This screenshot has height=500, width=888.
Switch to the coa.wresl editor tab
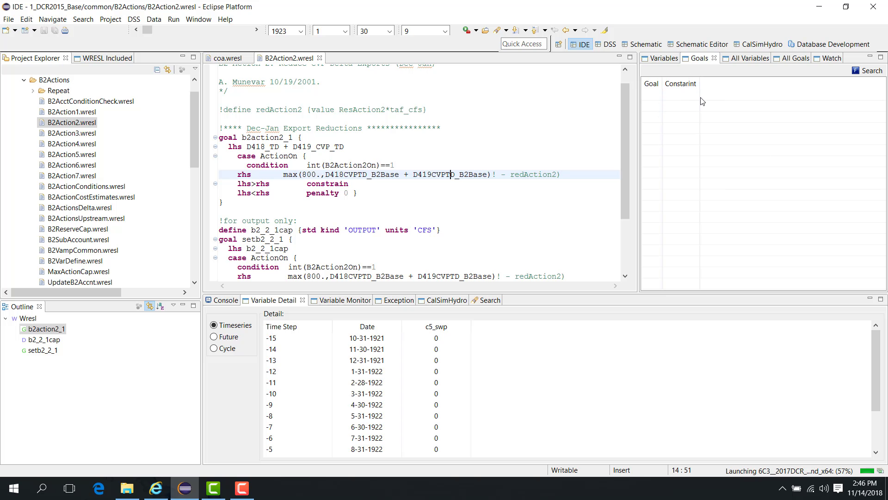[x=228, y=58]
